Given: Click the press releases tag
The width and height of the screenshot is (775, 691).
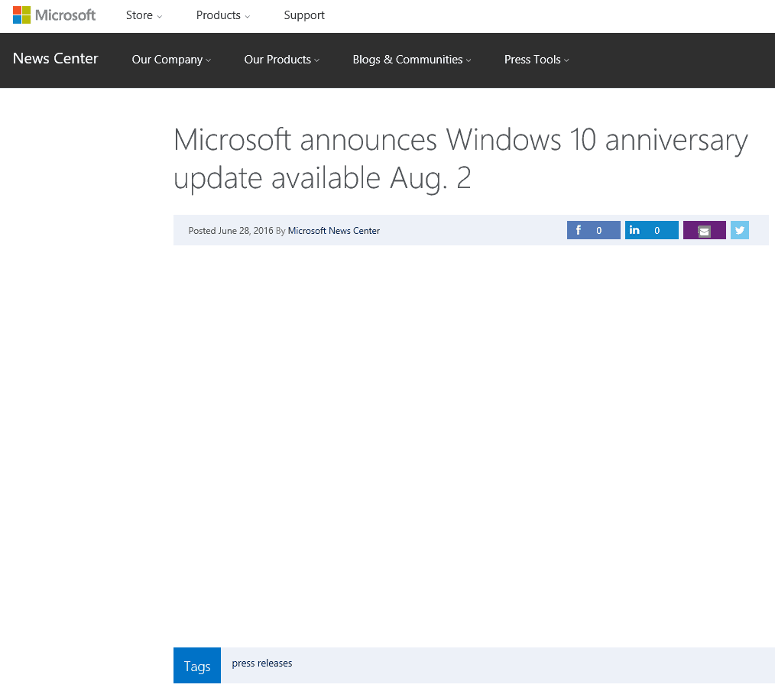Looking at the screenshot, I should (261, 663).
